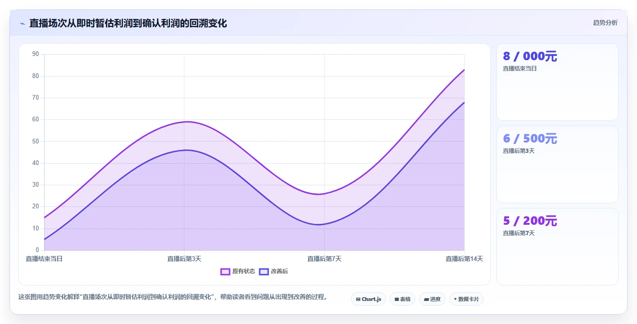Click the 改善后 line peak at 第3天
This screenshot has width=637, height=324.
click(x=187, y=150)
